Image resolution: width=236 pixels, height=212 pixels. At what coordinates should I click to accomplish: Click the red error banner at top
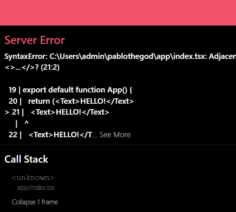pyautogui.click(x=118, y=13)
